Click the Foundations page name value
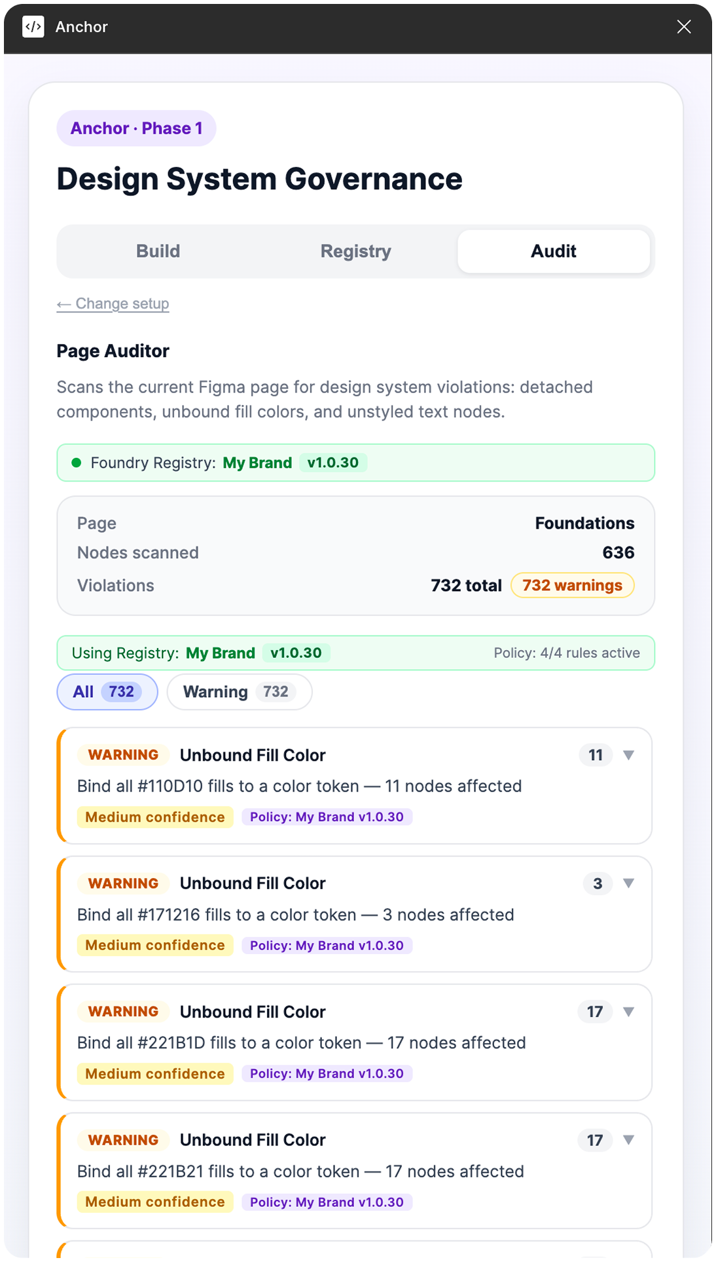The width and height of the screenshot is (716, 1262). coord(585,524)
